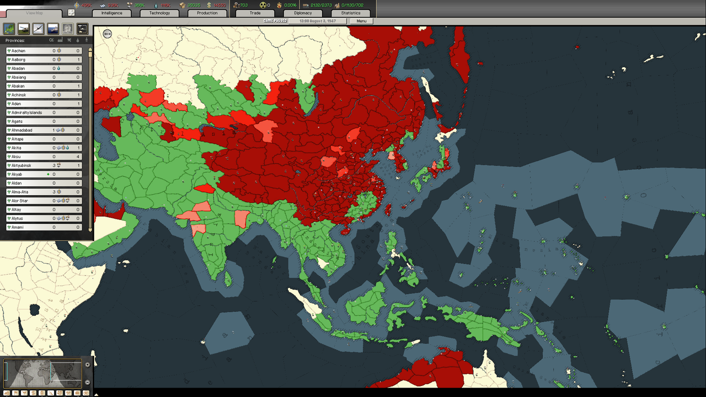
Task: Click the list scrollbar down arrow
Action: pyautogui.click(x=90, y=230)
